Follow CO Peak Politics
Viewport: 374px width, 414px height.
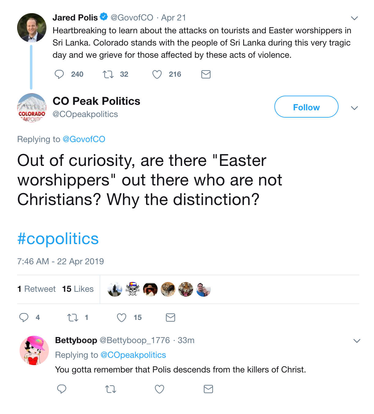(306, 107)
